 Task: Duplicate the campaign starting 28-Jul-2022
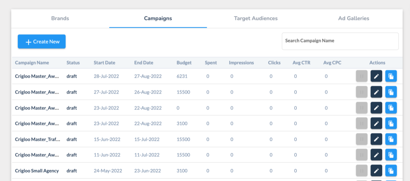click(391, 76)
